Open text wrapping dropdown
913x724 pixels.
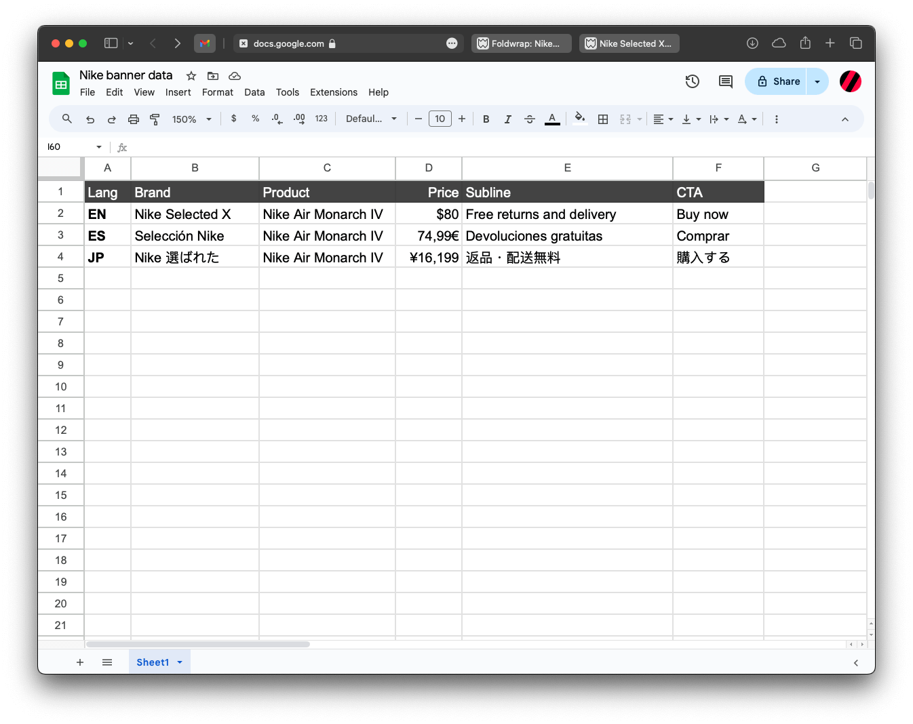[719, 119]
